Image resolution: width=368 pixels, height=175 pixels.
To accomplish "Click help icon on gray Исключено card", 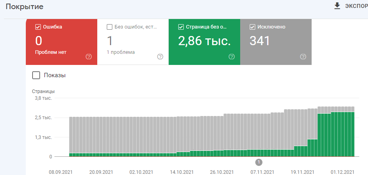I will point(303,57).
